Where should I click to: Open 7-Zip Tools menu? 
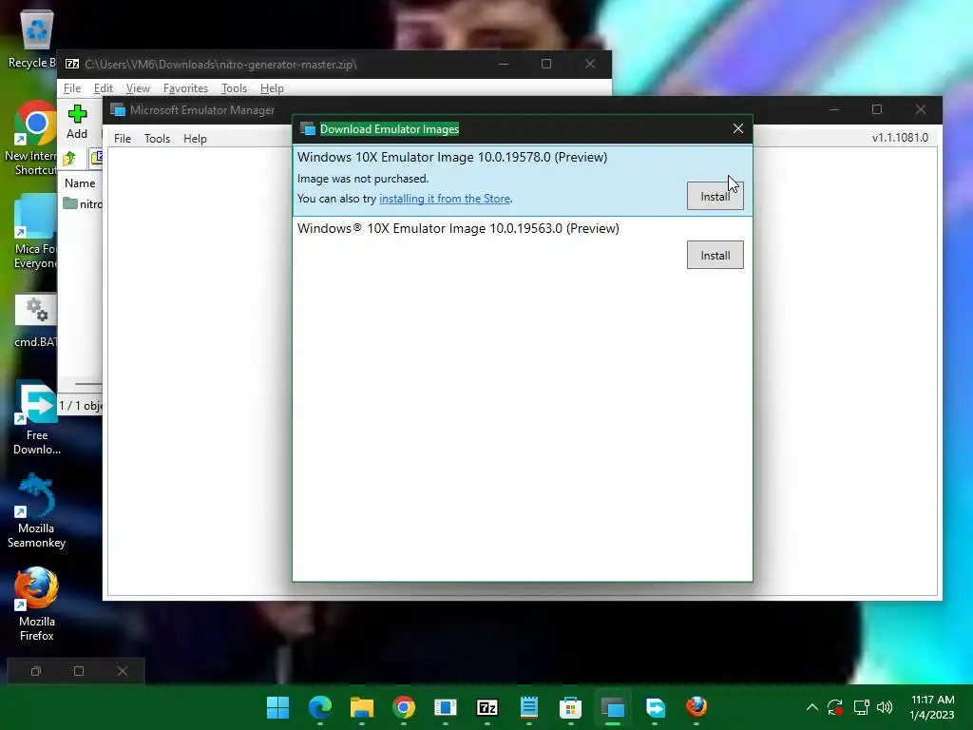click(234, 88)
